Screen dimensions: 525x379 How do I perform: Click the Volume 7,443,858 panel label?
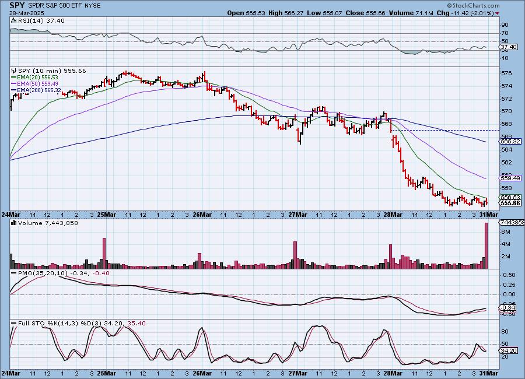click(48, 223)
